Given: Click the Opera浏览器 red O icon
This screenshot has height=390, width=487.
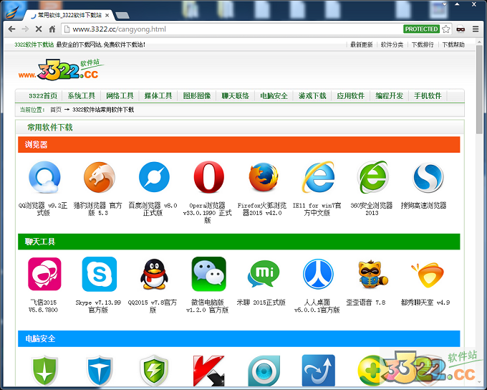Looking at the screenshot, I should pos(208,177).
